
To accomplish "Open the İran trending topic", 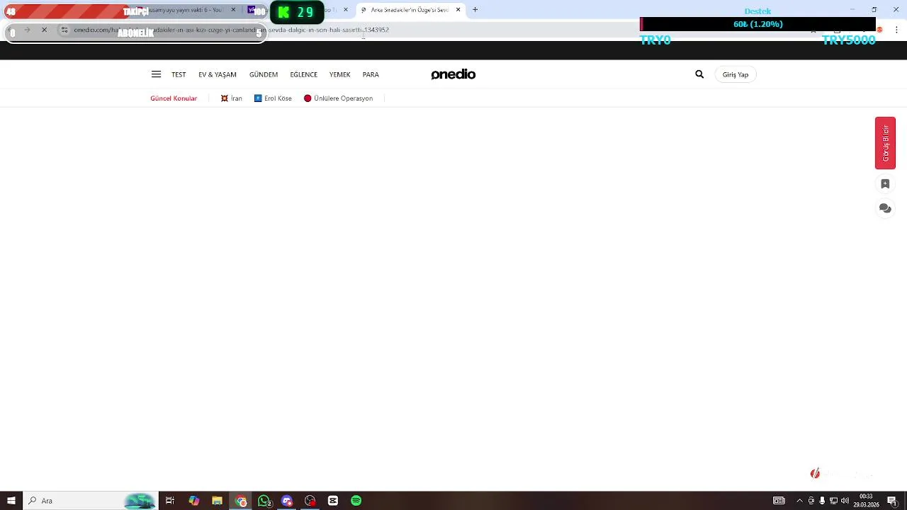I will 231,98.
